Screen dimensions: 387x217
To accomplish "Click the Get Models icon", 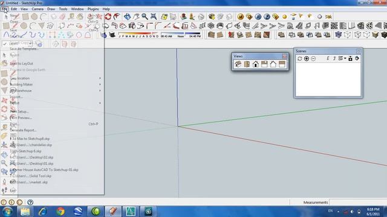I will 212,16.
